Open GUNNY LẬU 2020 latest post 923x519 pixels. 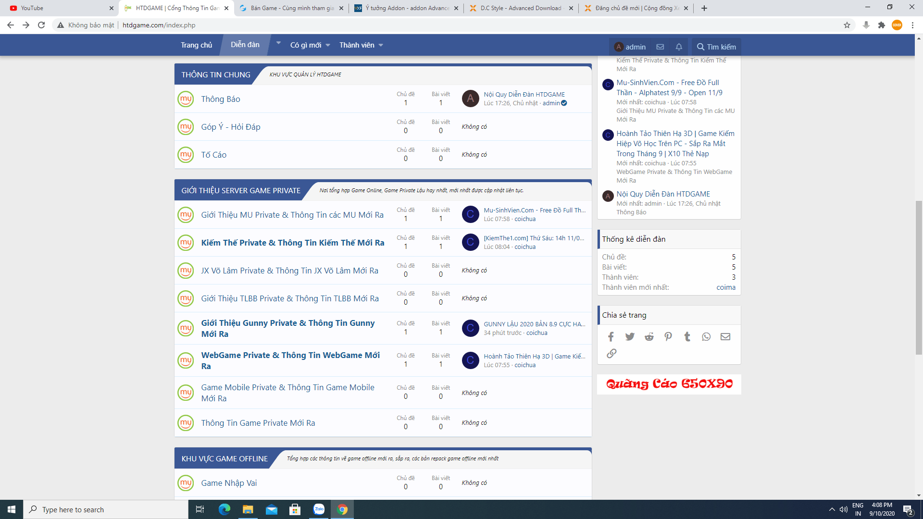coord(535,324)
